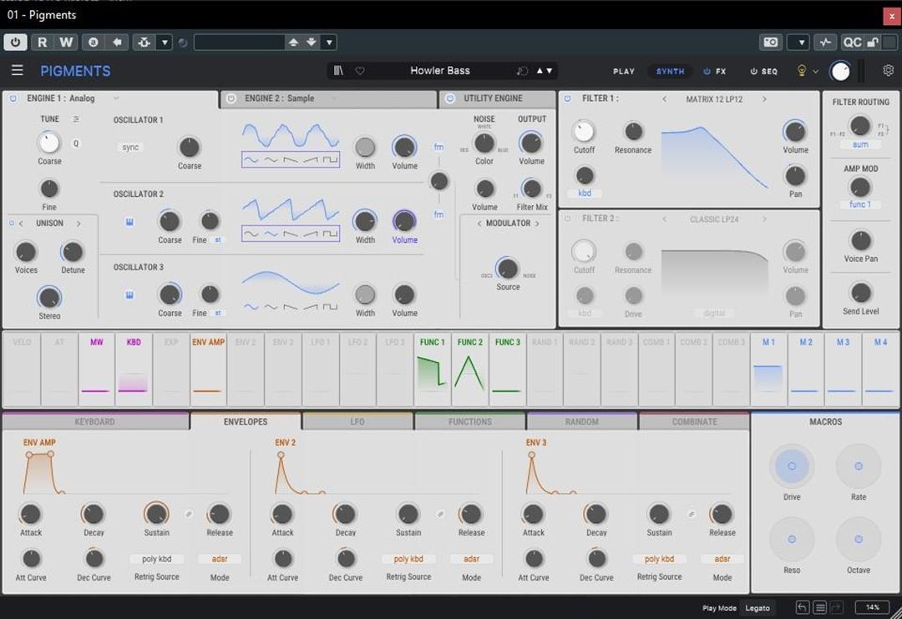Open the preset library browser icon
The height and width of the screenshot is (619, 902).
tap(338, 71)
